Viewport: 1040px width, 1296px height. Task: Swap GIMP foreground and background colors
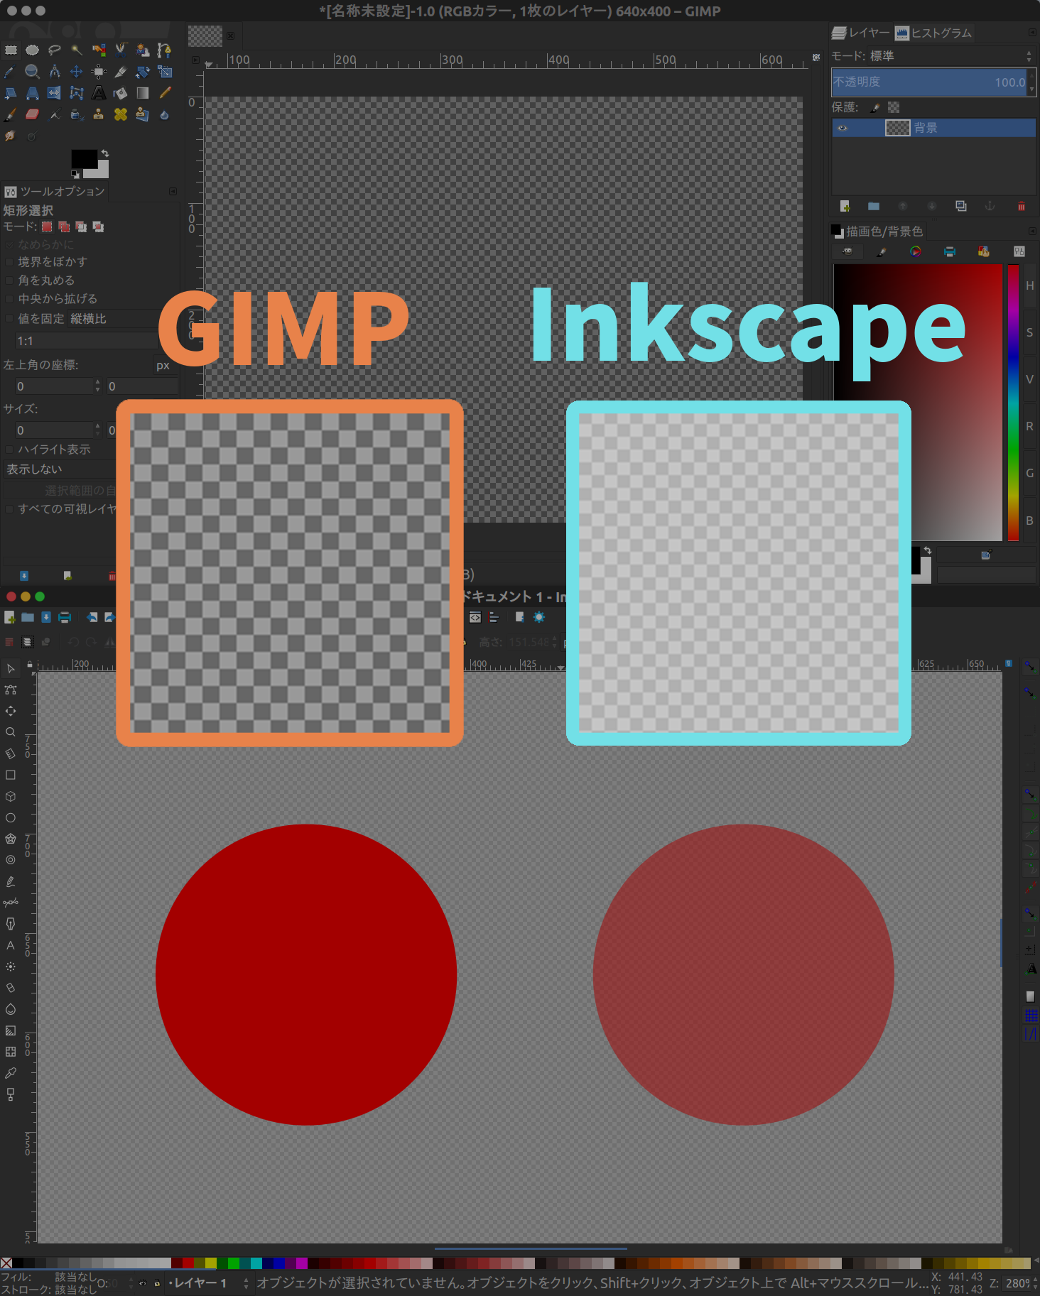click(x=105, y=153)
